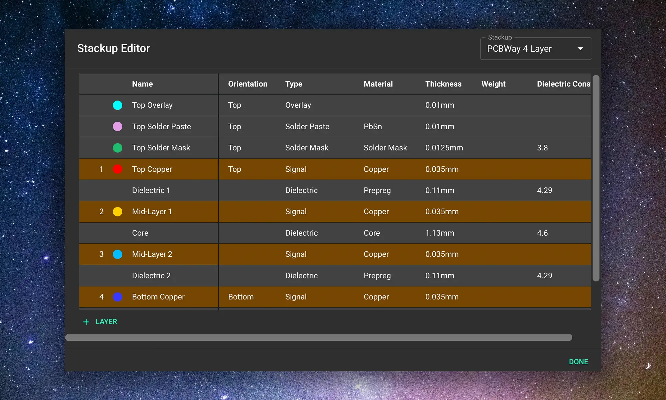Screen dimensions: 666x400
Task: Click the plus icon beside LAYER
Action: [x=86, y=321]
